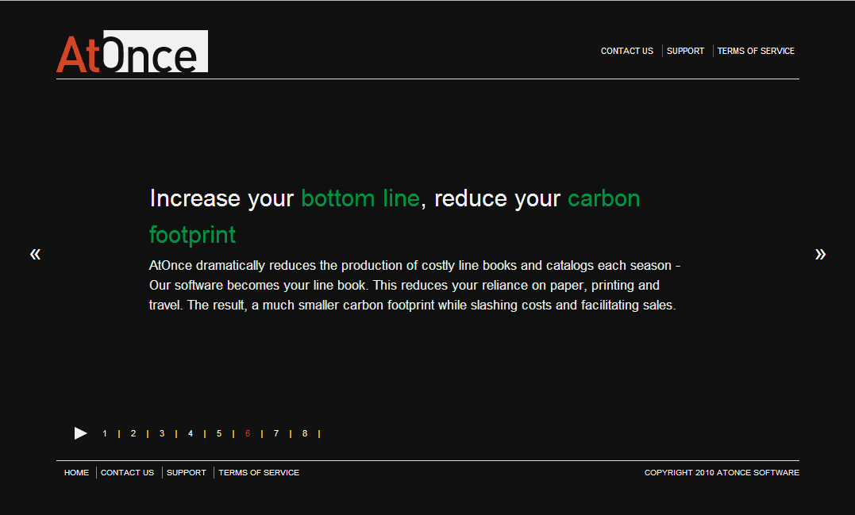Image resolution: width=855 pixels, height=515 pixels.
Task: Open Terms of Service in the footer
Action: point(259,472)
